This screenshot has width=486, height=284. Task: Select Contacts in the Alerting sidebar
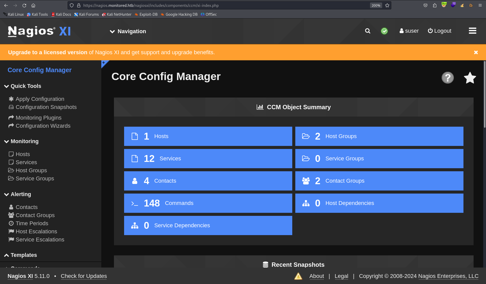click(23, 207)
